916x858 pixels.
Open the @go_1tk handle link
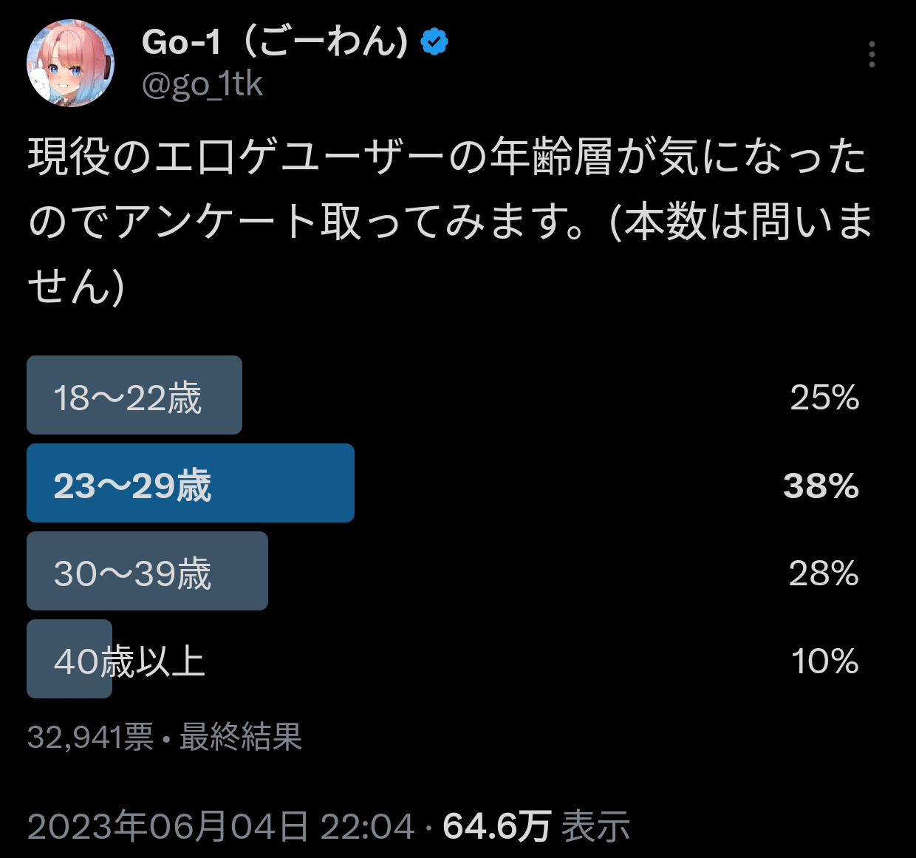(x=202, y=84)
